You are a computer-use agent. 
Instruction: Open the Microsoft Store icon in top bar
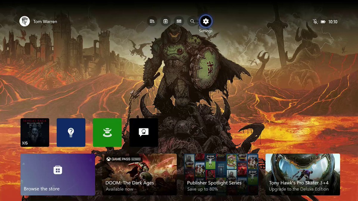coord(166,21)
